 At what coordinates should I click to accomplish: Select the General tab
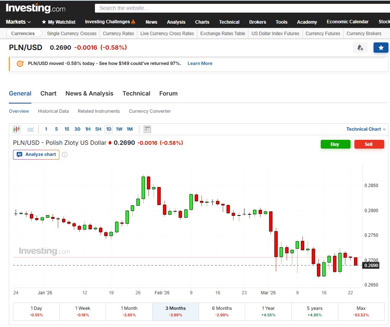[20, 94]
